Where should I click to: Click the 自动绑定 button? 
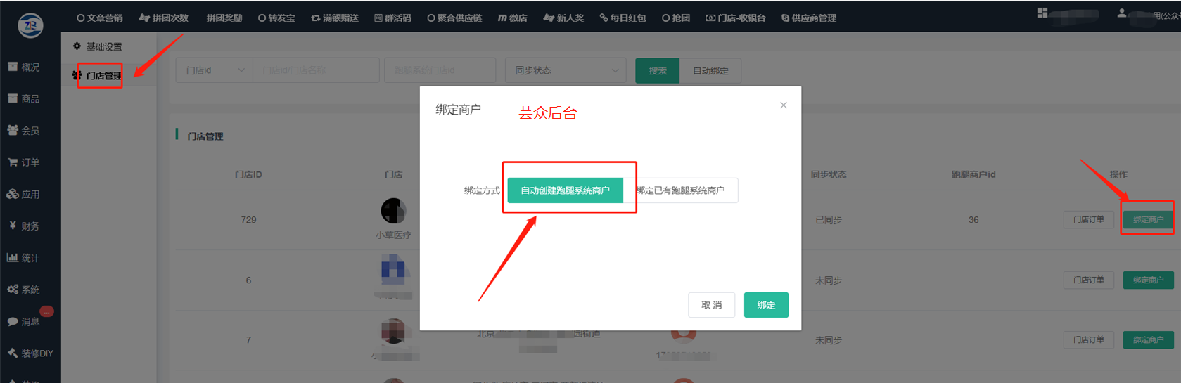pos(710,70)
